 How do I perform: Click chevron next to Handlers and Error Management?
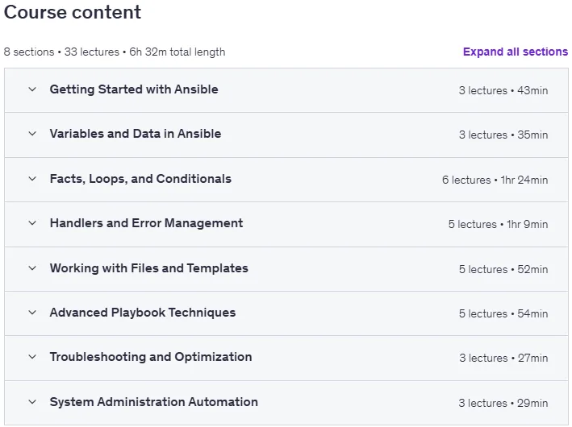click(32, 223)
